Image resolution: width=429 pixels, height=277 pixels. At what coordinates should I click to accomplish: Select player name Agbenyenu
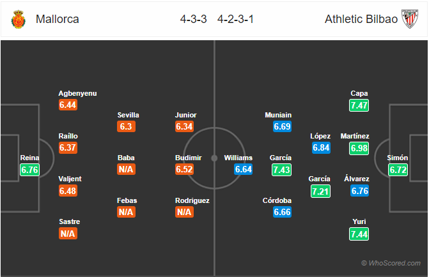(77, 93)
